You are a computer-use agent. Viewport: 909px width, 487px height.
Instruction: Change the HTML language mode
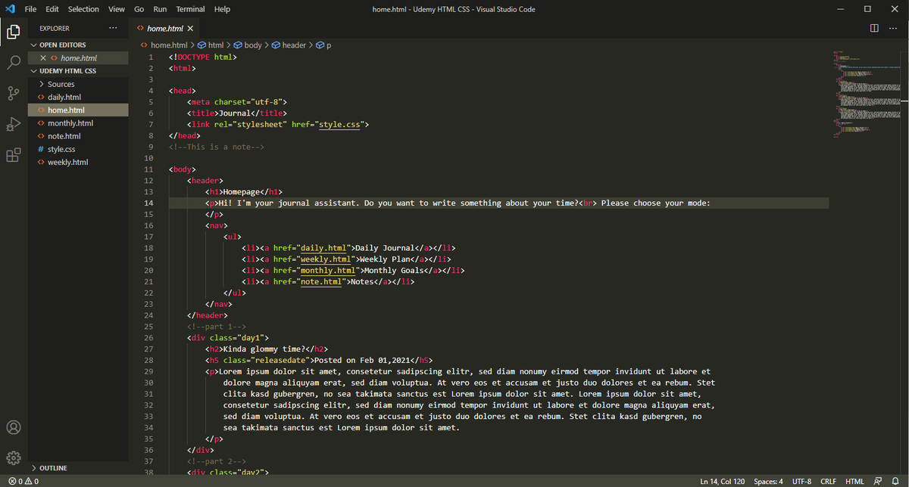(854, 481)
